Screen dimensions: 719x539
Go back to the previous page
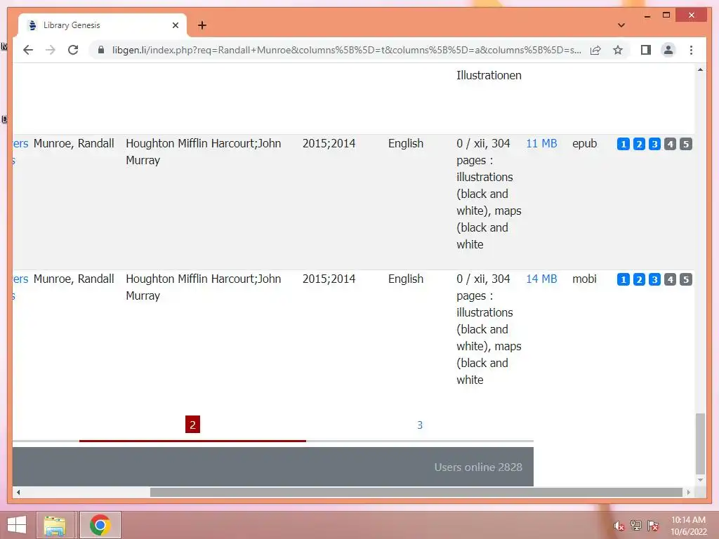[x=28, y=50]
